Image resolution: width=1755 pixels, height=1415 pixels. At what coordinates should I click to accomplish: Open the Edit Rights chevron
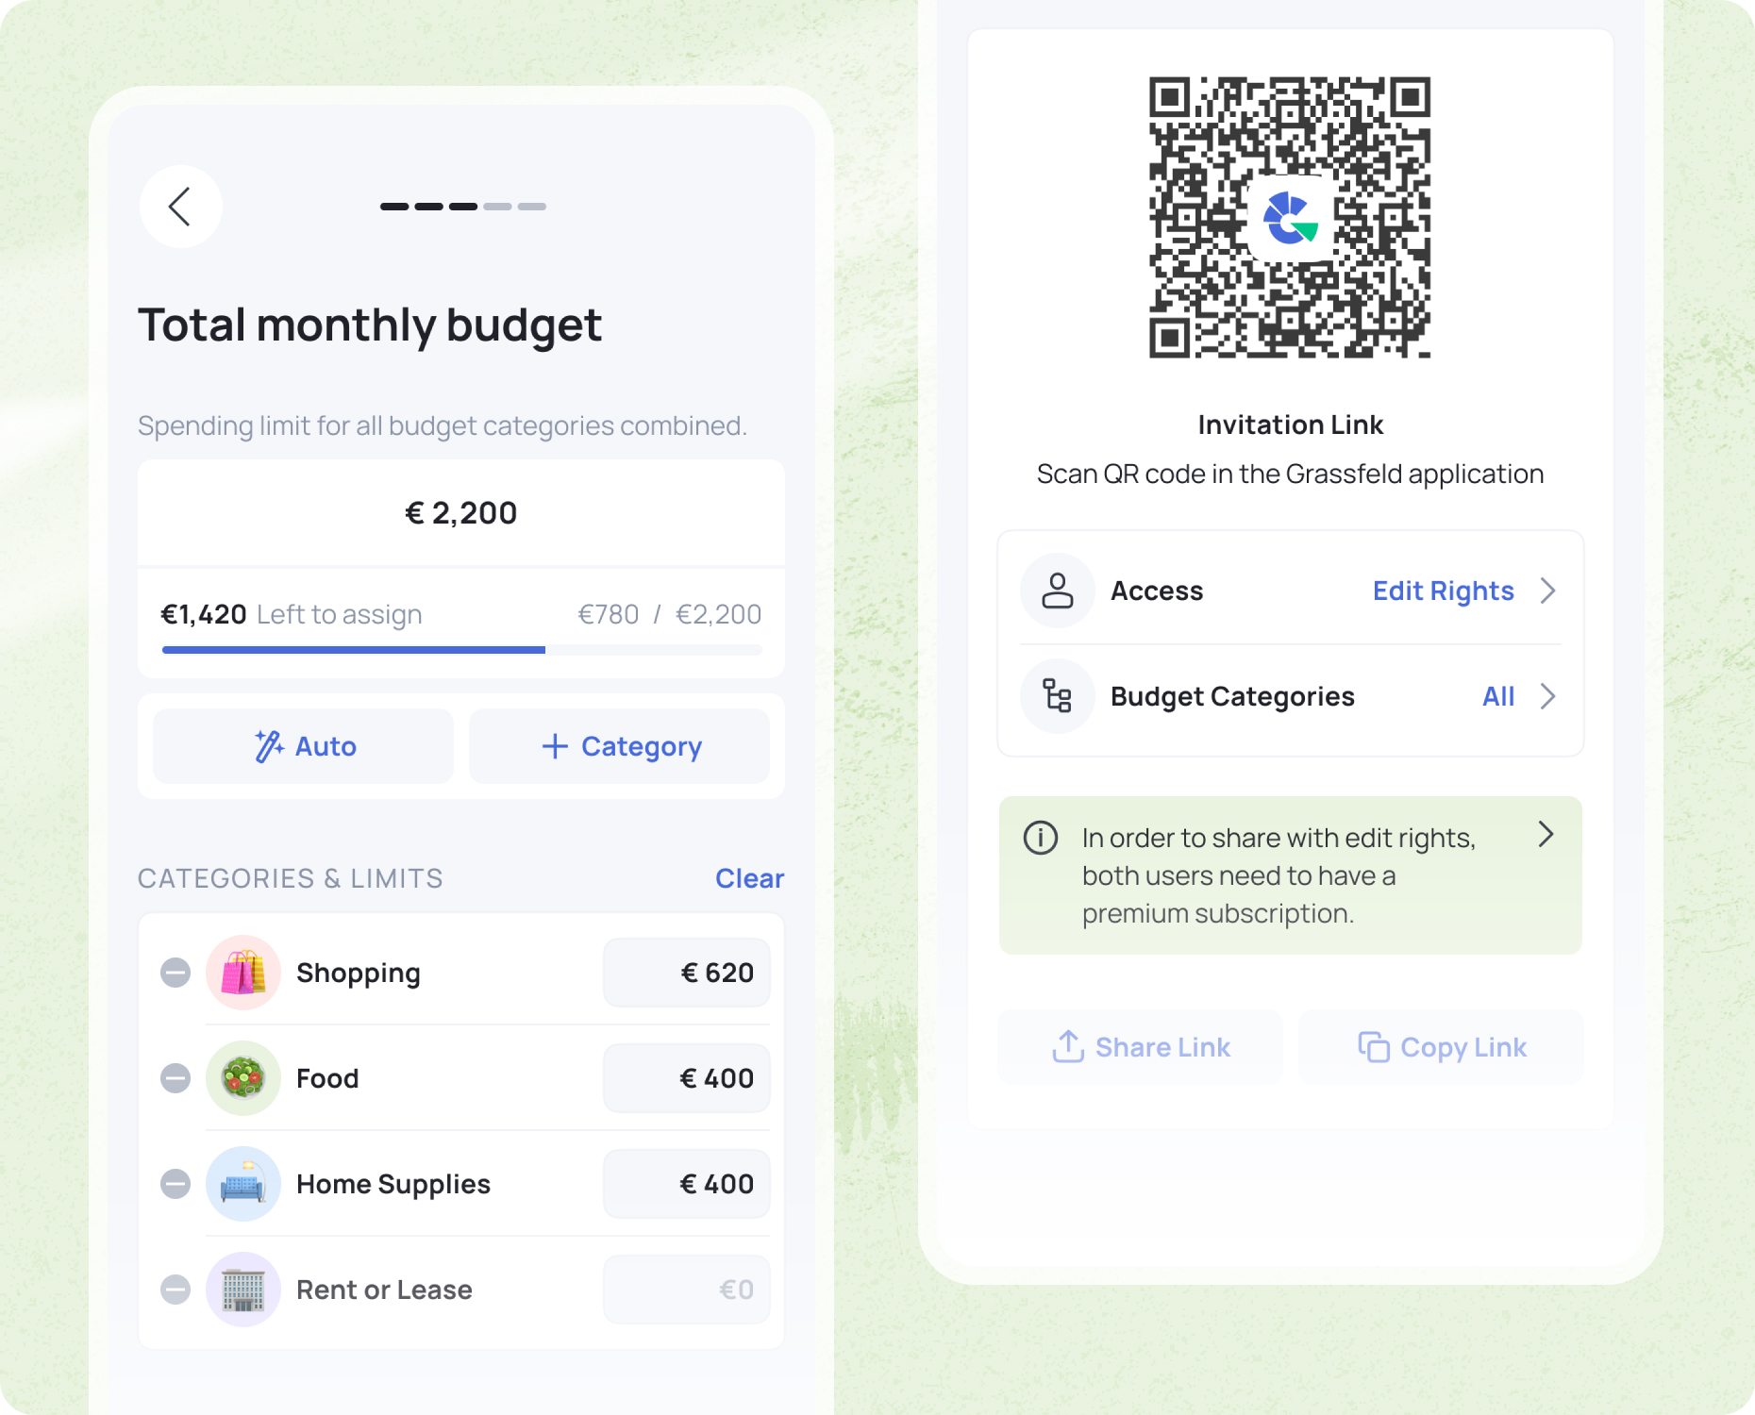1547,591
